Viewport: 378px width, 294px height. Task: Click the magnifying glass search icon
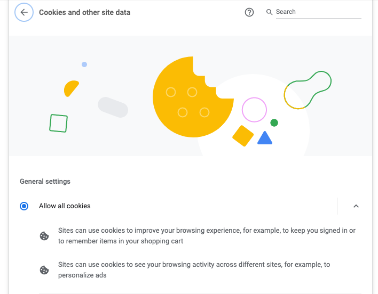pyautogui.click(x=269, y=12)
